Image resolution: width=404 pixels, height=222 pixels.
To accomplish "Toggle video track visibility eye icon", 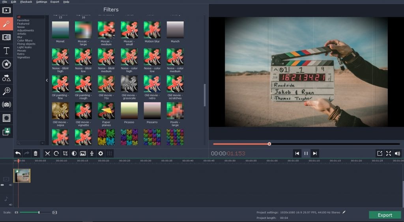I will (2, 185).
